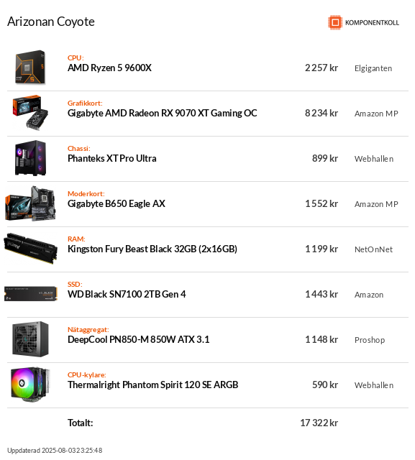This screenshot has height=460, width=415.
Task: Open Gigabyte AMD Radeon RX 9070 XT Gaming OC
Action: 163,113
